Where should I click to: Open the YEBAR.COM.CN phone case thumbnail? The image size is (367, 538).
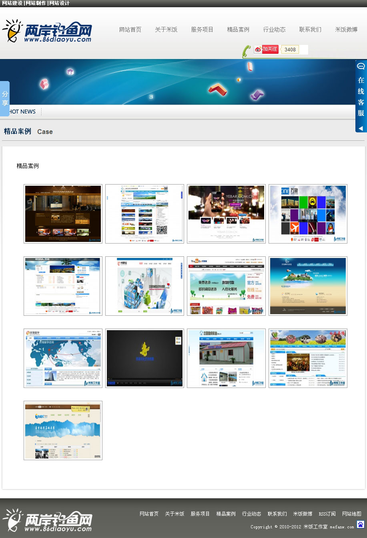tap(226, 214)
